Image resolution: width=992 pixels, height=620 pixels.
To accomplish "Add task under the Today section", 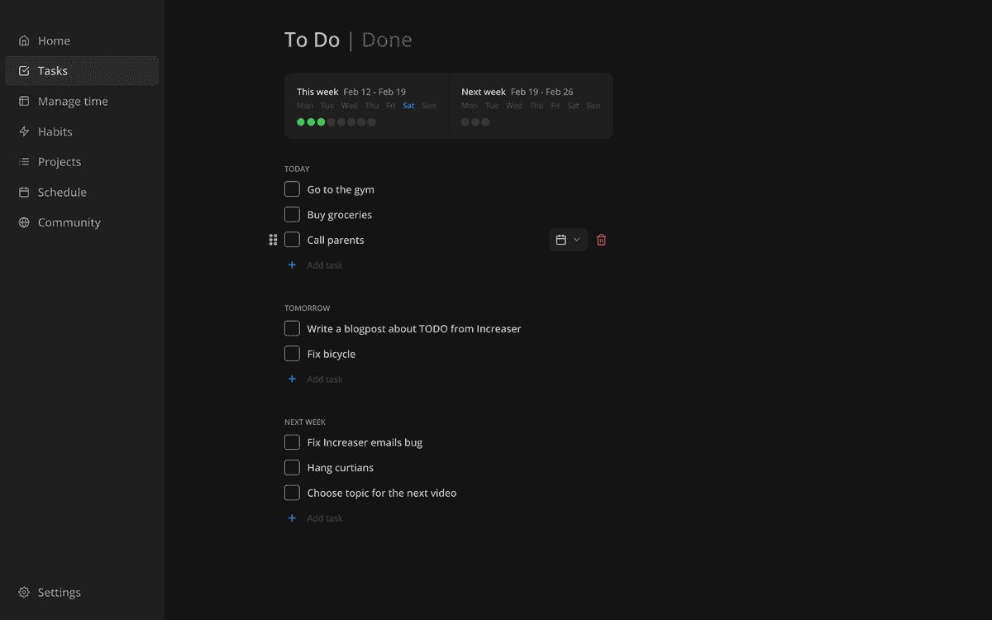I will coord(324,265).
